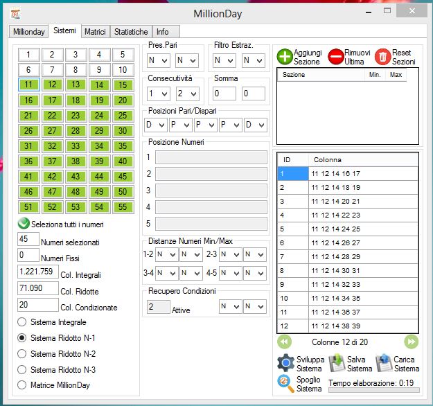
Task: Open Consecutività dropdown showing 2
Action: coord(187,94)
